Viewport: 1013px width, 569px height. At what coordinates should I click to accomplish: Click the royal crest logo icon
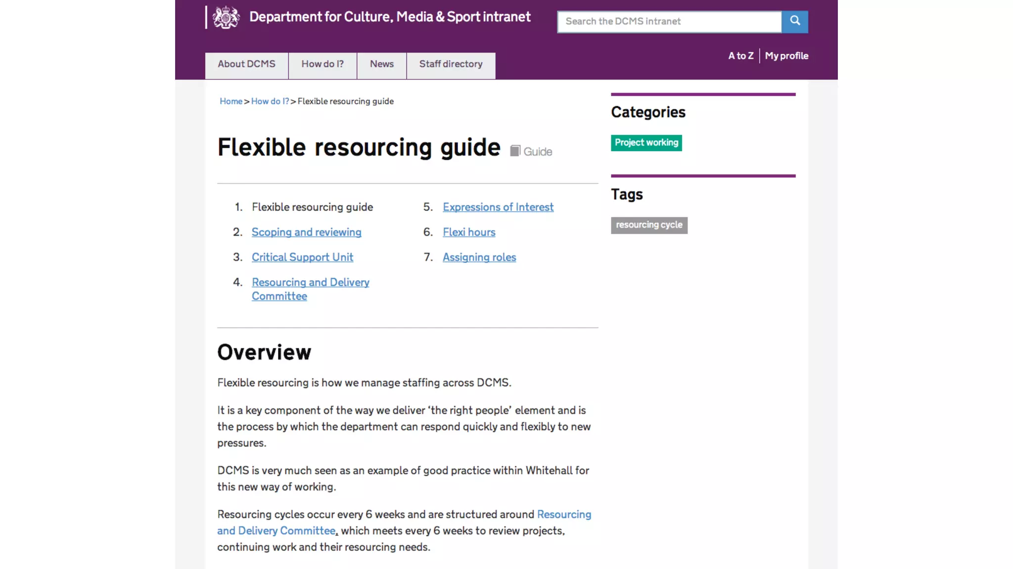pyautogui.click(x=226, y=18)
